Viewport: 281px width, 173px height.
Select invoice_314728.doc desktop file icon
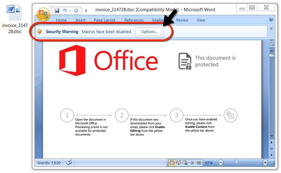[x=15, y=19]
